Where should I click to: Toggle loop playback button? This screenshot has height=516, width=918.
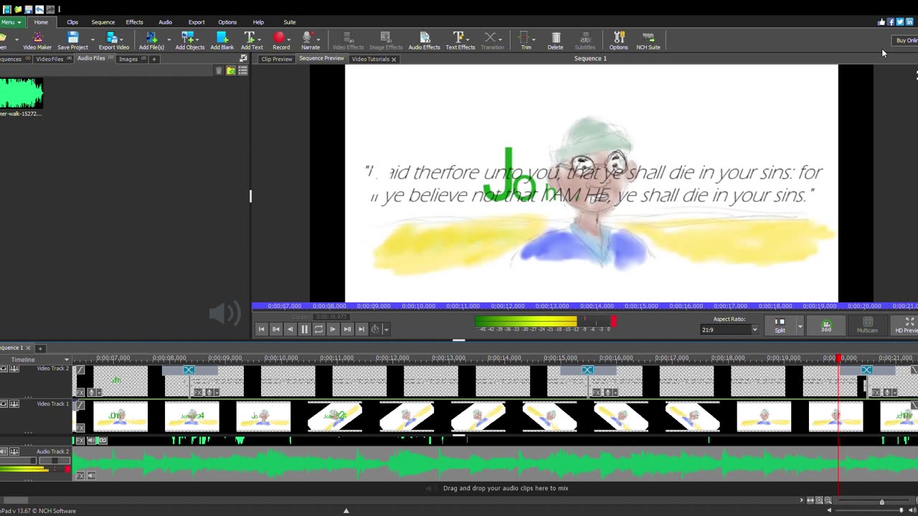(x=318, y=329)
